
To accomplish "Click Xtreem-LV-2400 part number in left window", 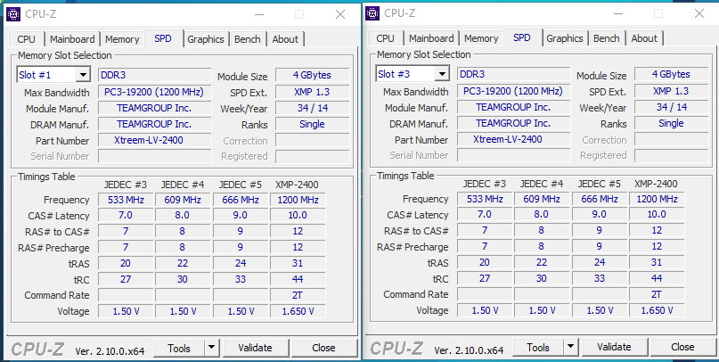I will 154,140.
